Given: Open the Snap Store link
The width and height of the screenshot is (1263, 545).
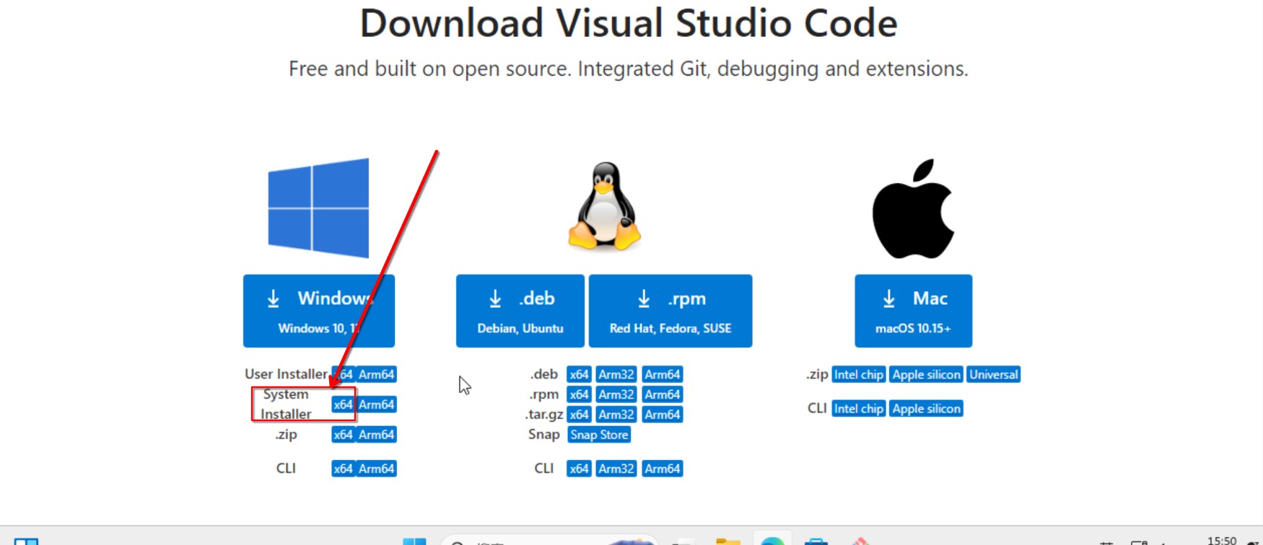Looking at the screenshot, I should coord(599,435).
